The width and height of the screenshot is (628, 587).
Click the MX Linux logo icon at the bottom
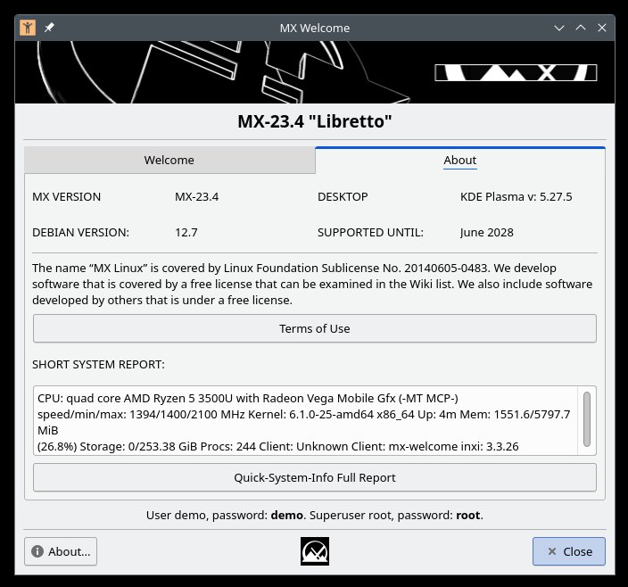315,551
